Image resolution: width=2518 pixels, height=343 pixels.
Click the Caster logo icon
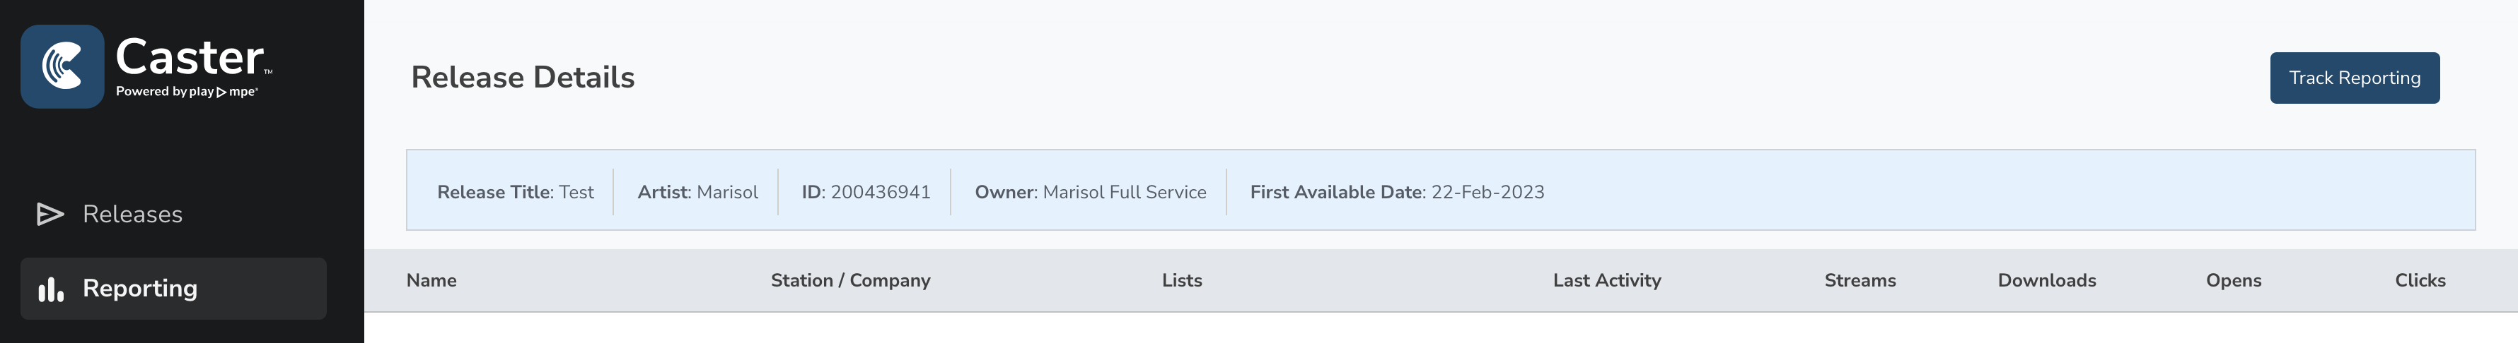(62, 66)
